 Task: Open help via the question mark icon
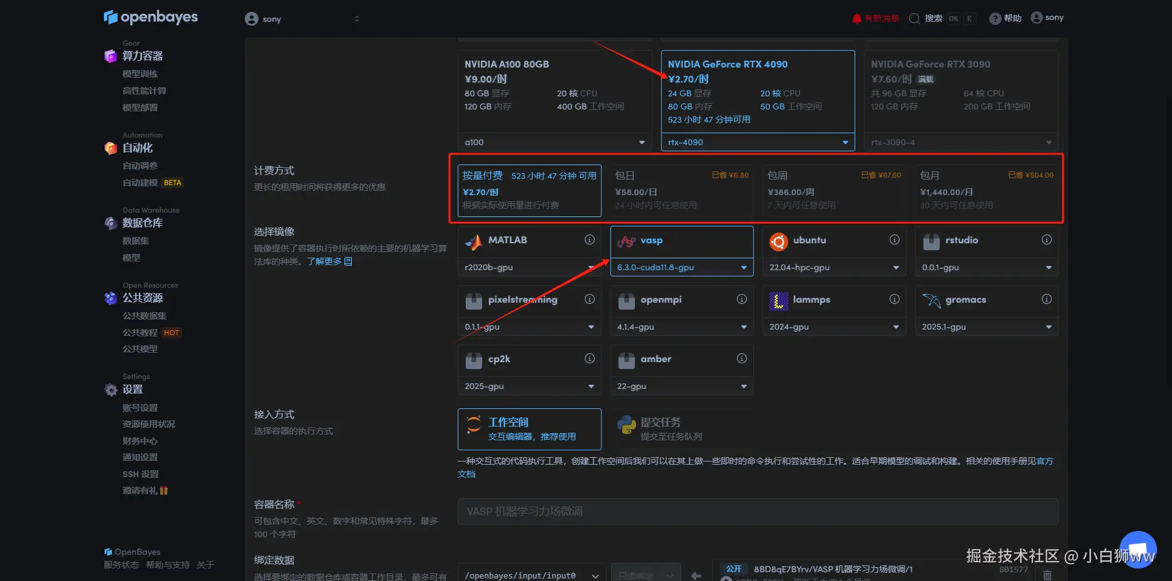click(x=995, y=19)
